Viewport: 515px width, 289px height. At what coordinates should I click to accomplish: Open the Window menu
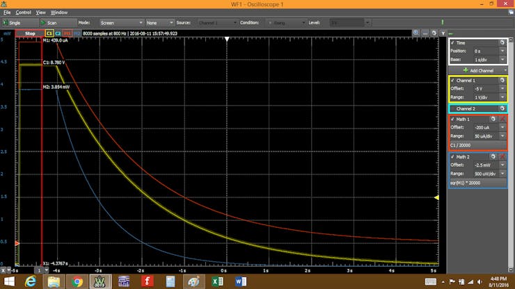click(59, 13)
